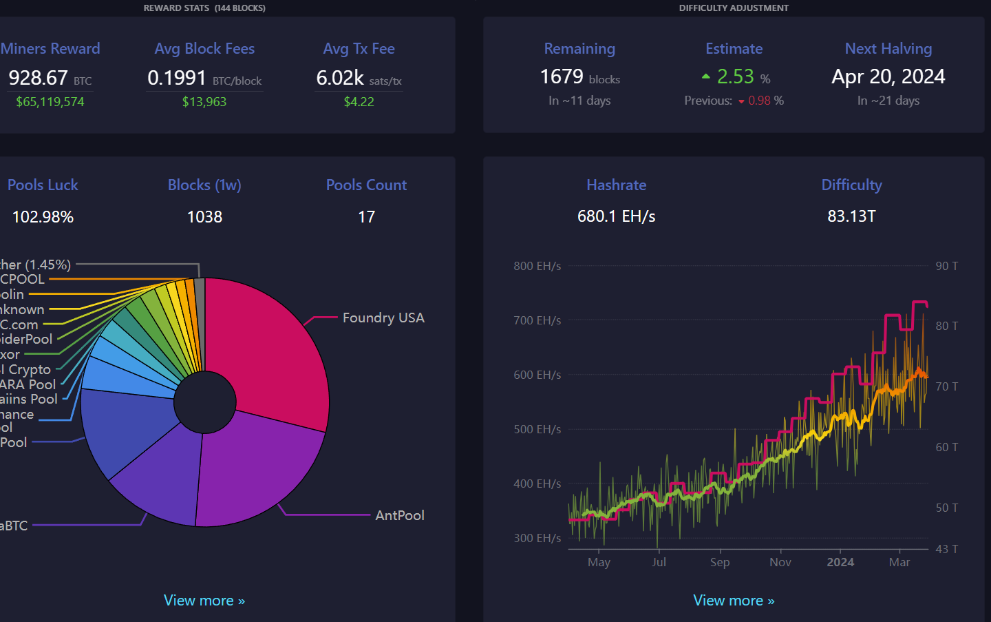
Task: Click the May label on chart time axis
Action: (x=599, y=562)
